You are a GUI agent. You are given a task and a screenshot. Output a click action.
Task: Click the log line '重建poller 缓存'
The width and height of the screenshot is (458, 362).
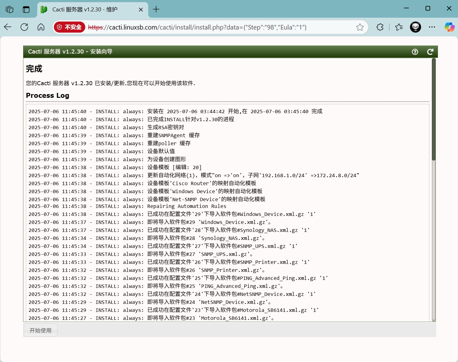coord(110,143)
